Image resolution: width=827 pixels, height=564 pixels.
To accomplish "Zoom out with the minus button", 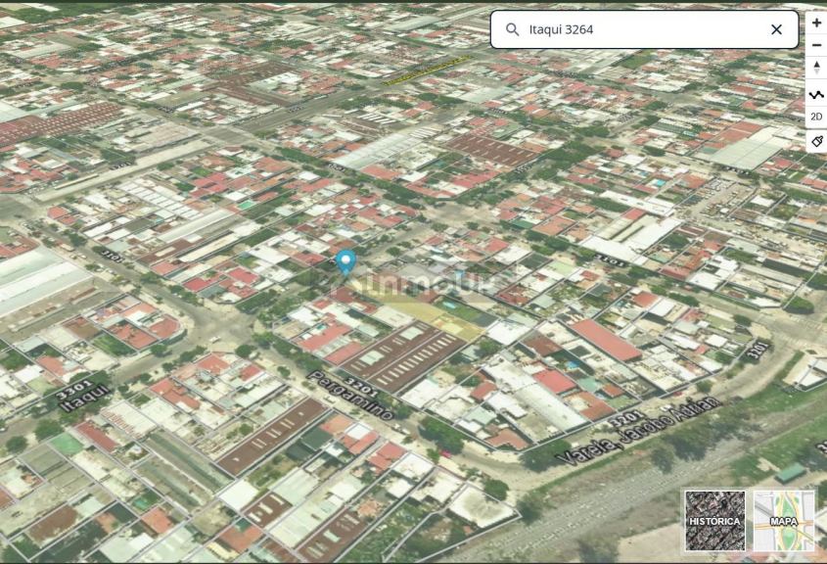I will click(816, 46).
